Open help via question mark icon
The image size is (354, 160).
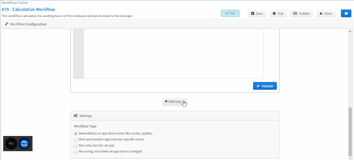click(346, 13)
